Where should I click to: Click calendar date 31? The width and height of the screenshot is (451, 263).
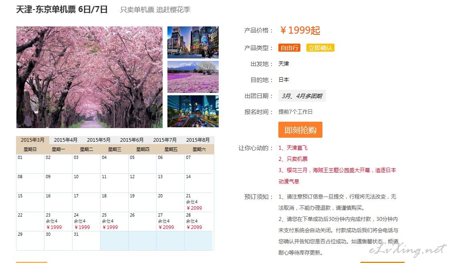86,241
